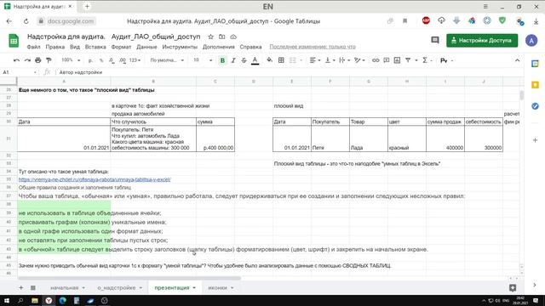Toggle bold formatting
The width and height of the screenshot is (545, 306).
(x=222, y=60)
